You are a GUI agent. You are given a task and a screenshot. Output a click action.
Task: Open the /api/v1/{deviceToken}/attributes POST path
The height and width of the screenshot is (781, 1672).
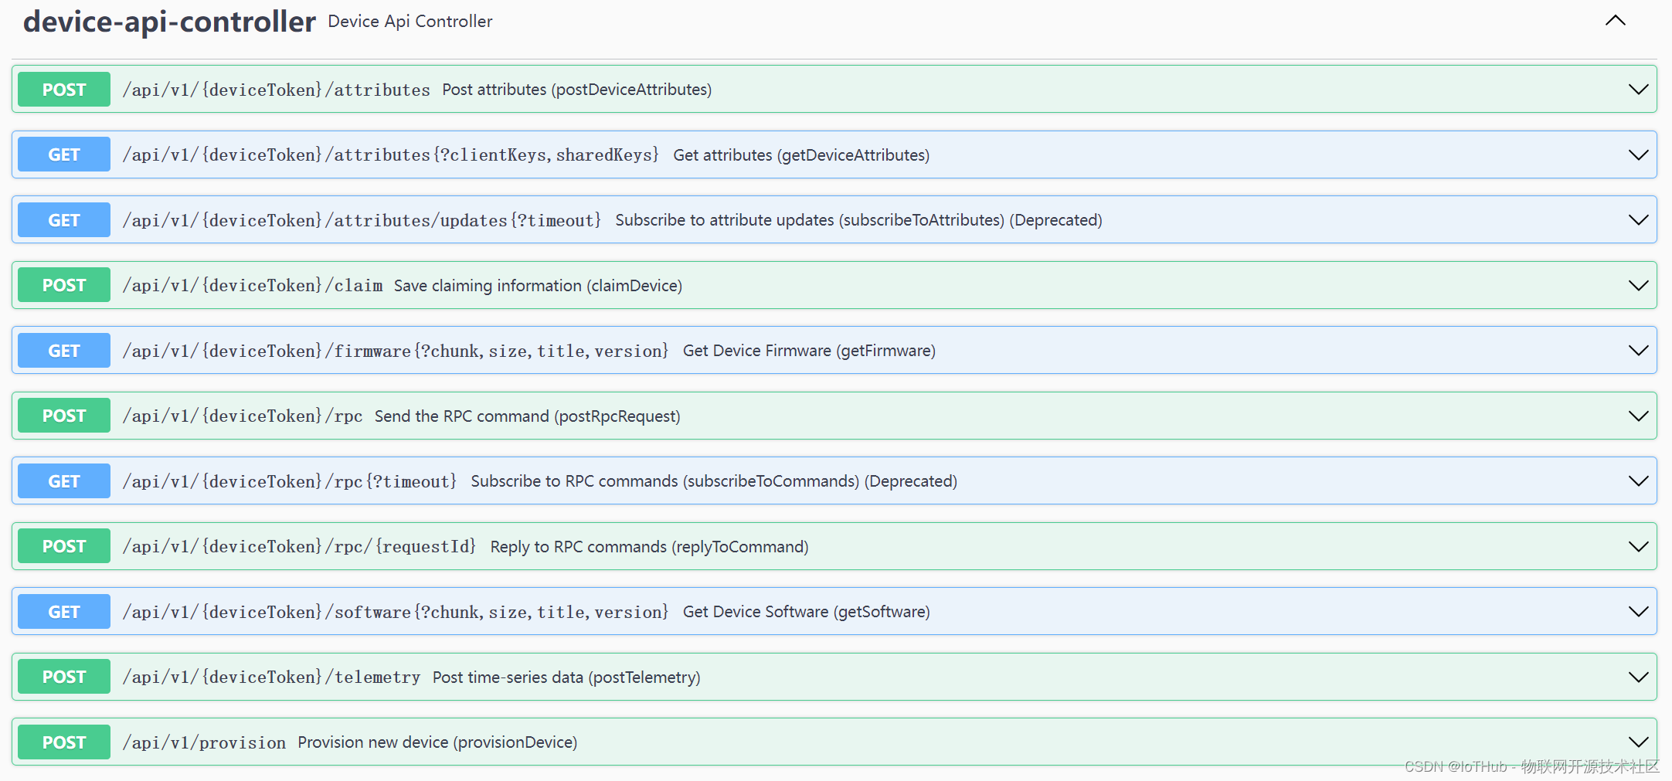(277, 90)
